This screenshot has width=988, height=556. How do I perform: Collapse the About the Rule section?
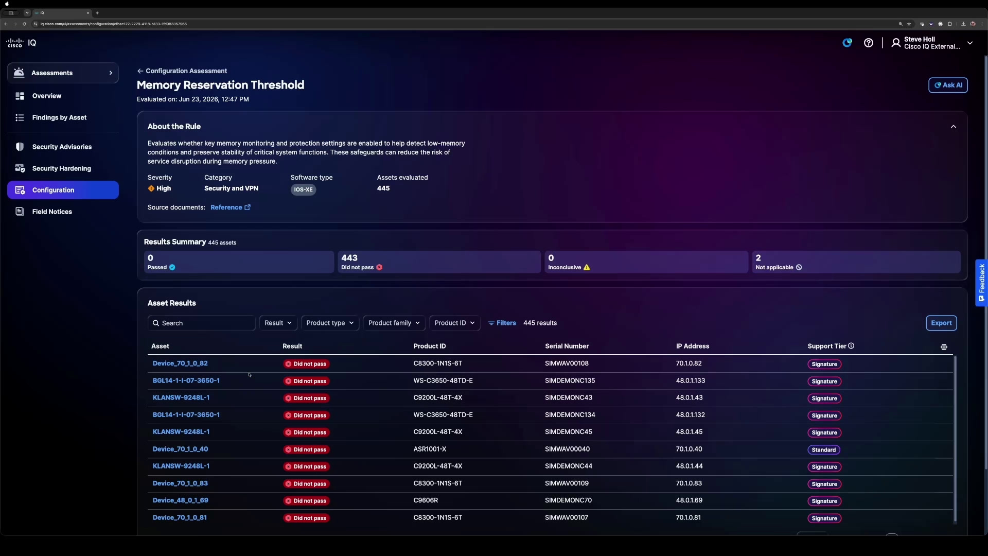tap(954, 127)
